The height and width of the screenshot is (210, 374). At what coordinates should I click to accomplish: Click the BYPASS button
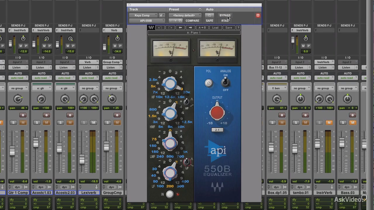click(225, 15)
